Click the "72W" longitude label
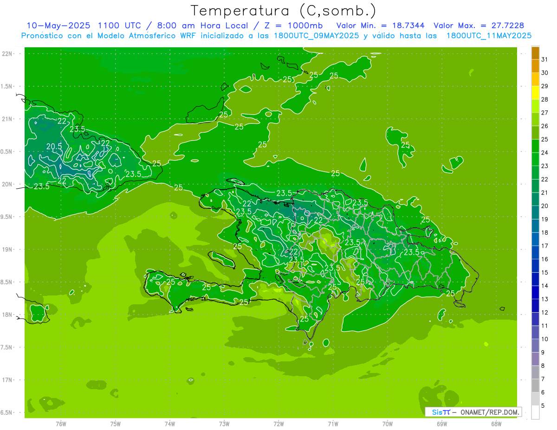The height and width of the screenshot is (430, 557). (x=278, y=424)
